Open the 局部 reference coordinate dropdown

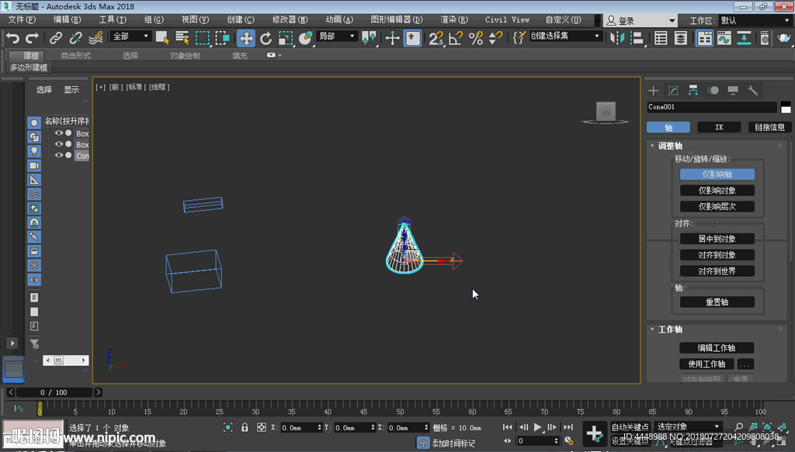pyautogui.click(x=336, y=36)
